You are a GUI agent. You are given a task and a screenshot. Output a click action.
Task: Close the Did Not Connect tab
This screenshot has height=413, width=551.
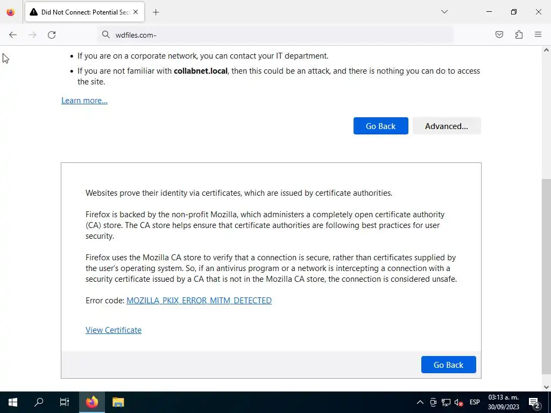136,12
